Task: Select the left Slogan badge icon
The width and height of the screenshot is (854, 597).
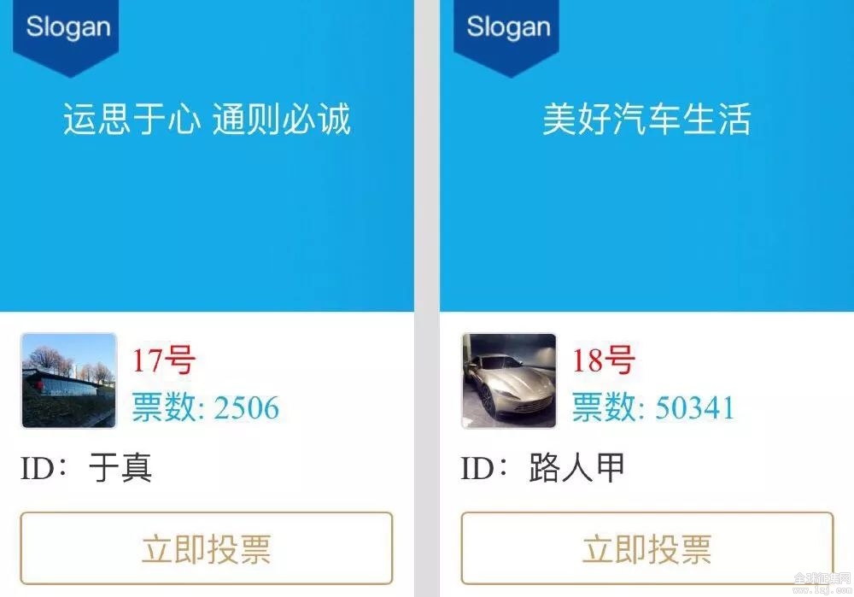Action: (x=66, y=34)
